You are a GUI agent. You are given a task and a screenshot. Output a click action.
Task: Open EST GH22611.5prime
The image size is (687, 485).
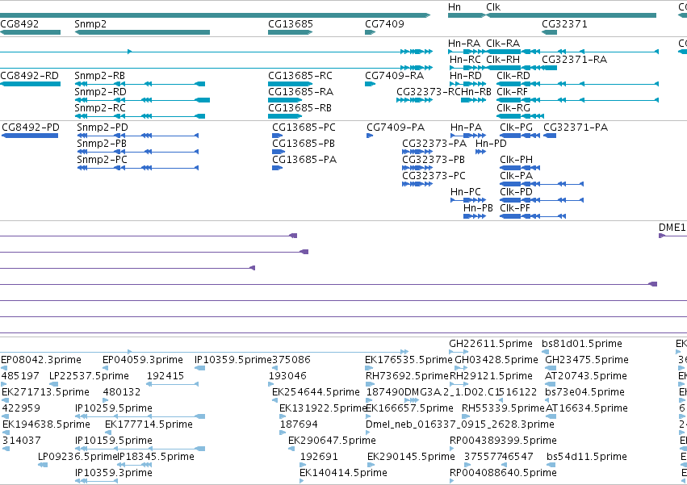[491, 344]
